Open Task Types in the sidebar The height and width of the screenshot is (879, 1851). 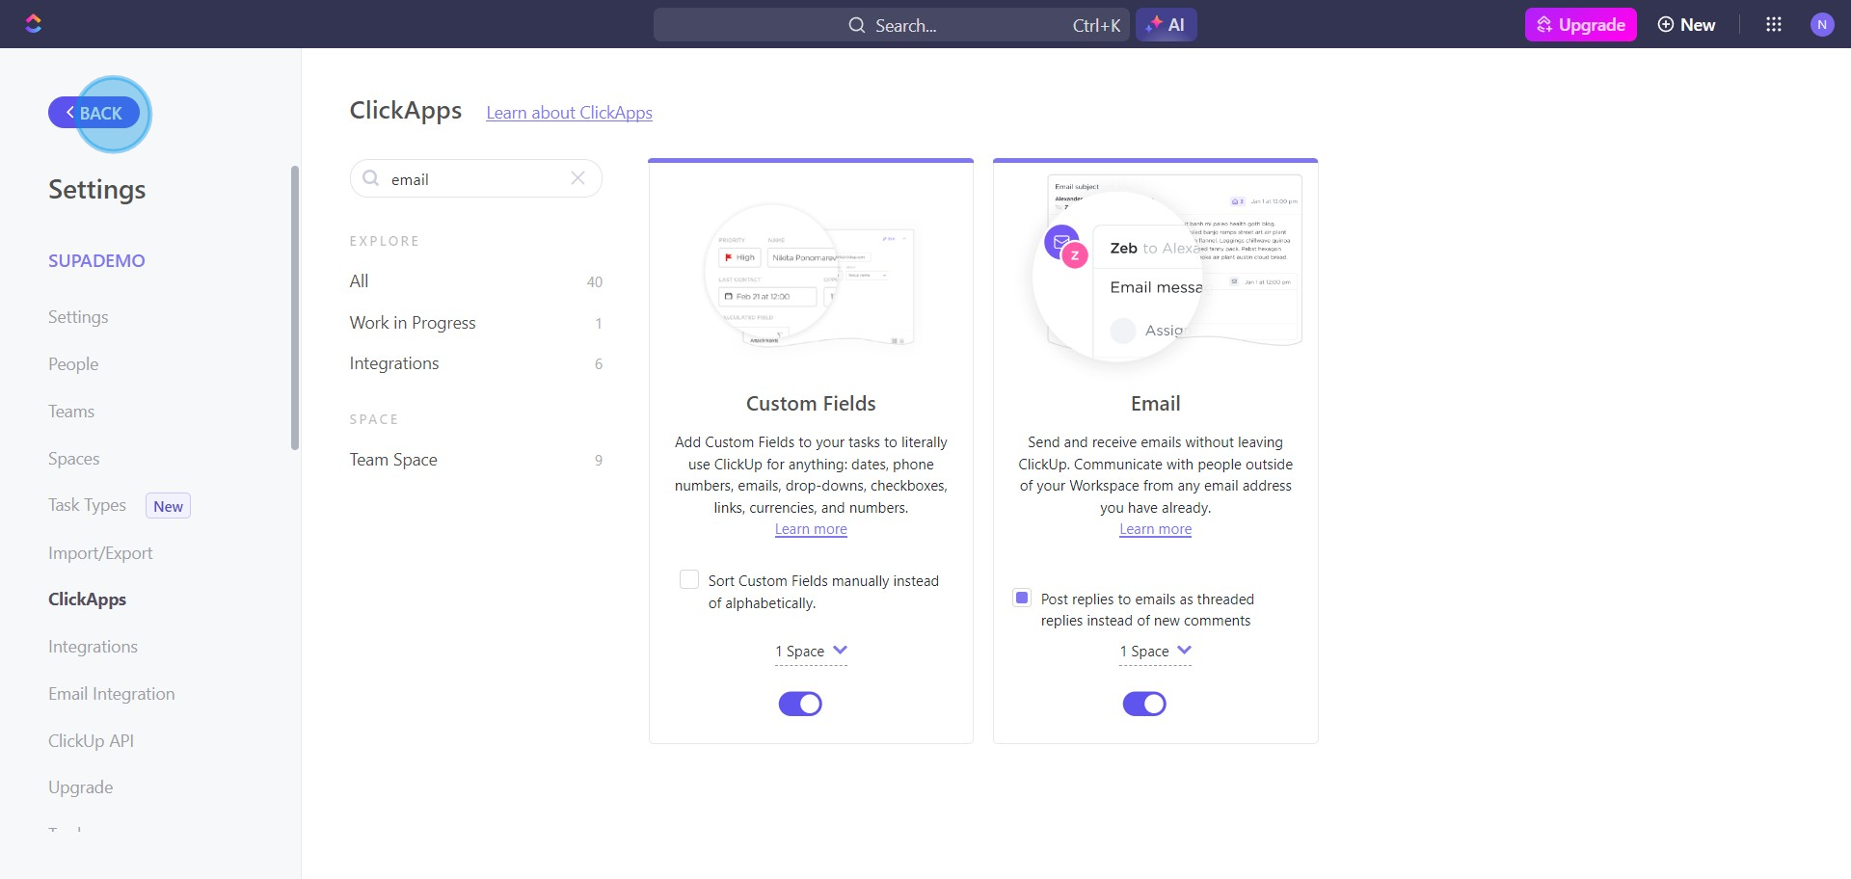[87, 505]
